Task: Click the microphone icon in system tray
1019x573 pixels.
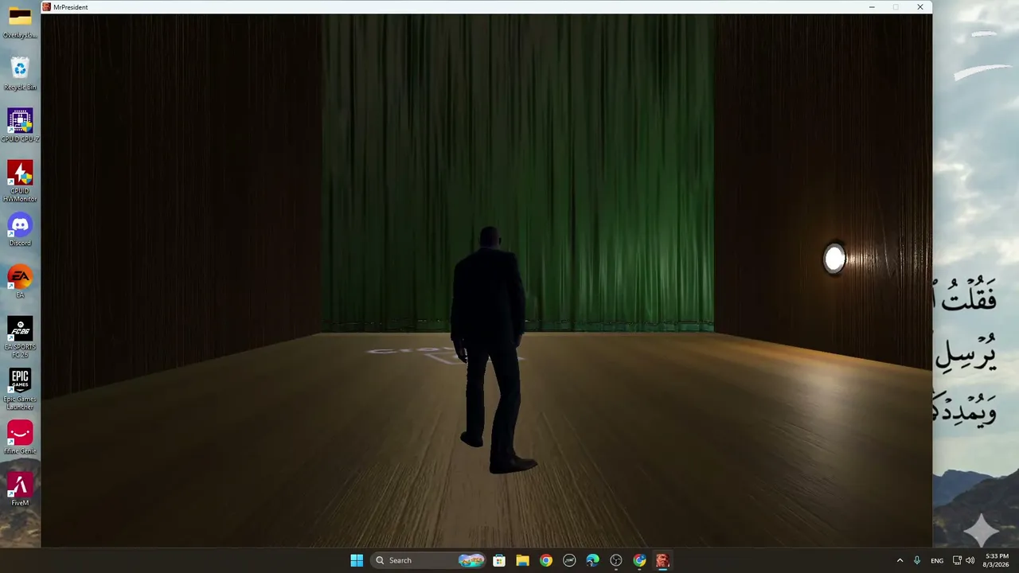Action: tap(917, 560)
